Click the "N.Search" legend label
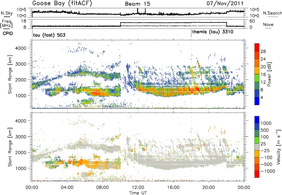 [272, 13]
